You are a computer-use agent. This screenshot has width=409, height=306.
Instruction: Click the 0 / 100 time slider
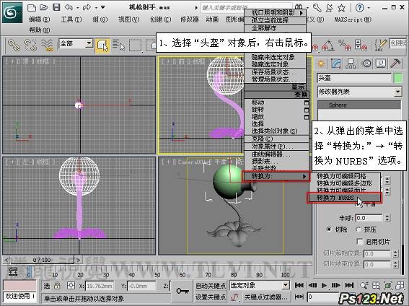[x=42, y=260]
